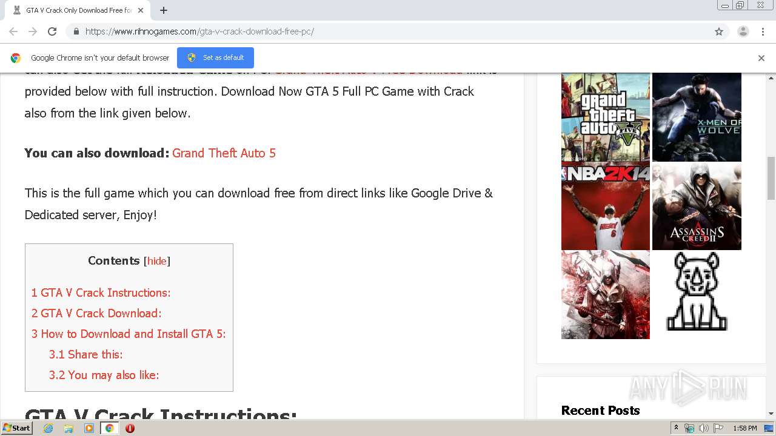Click the Show desktop button
The width and height of the screenshot is (776, 436).
[769, 428]
